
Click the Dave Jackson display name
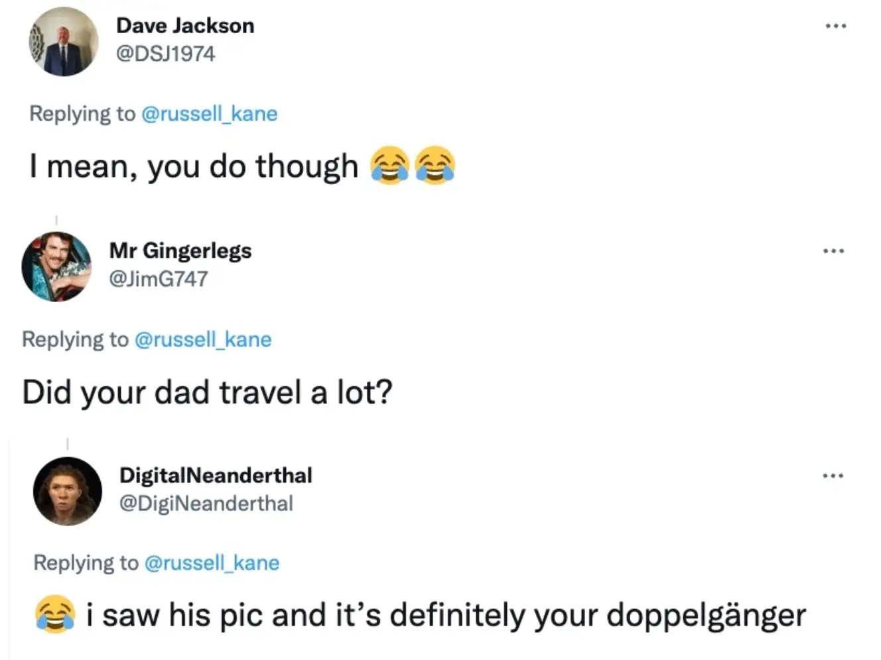(185, 25)
